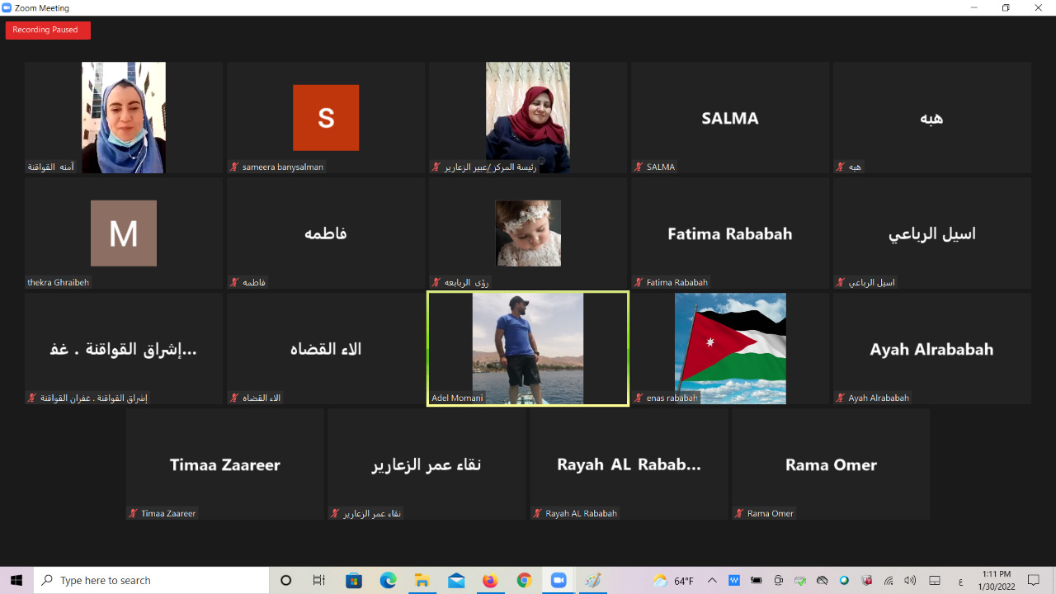Click sameera banysalman's orange S avatar
This screenshot has width=1056, height=594.
click(326, 118)
